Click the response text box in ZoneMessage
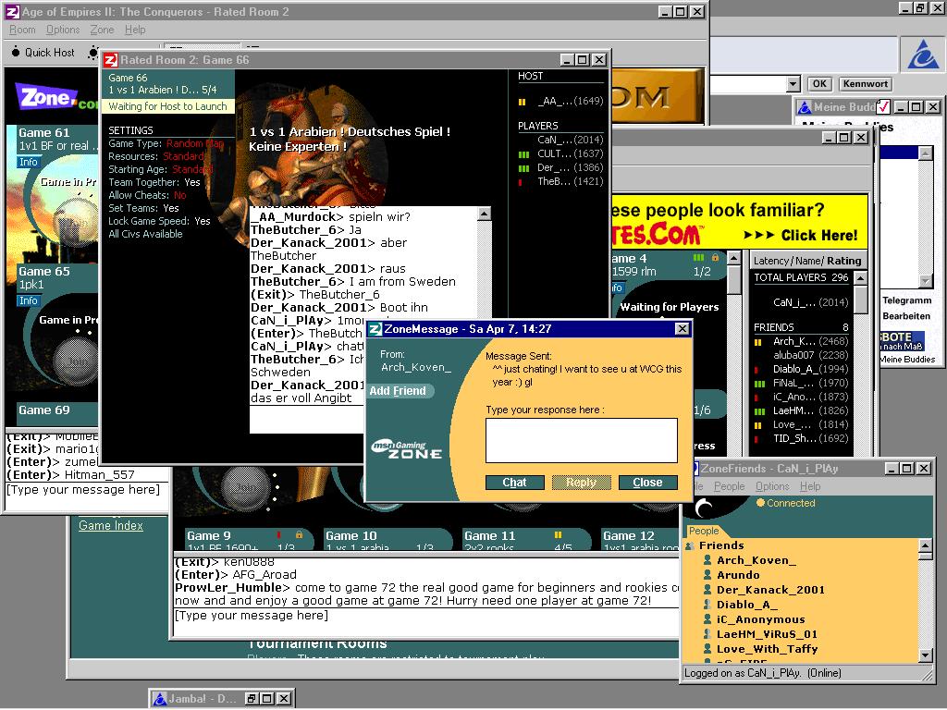The width and height of the screenshot is (947, 710). click(582, 440)
